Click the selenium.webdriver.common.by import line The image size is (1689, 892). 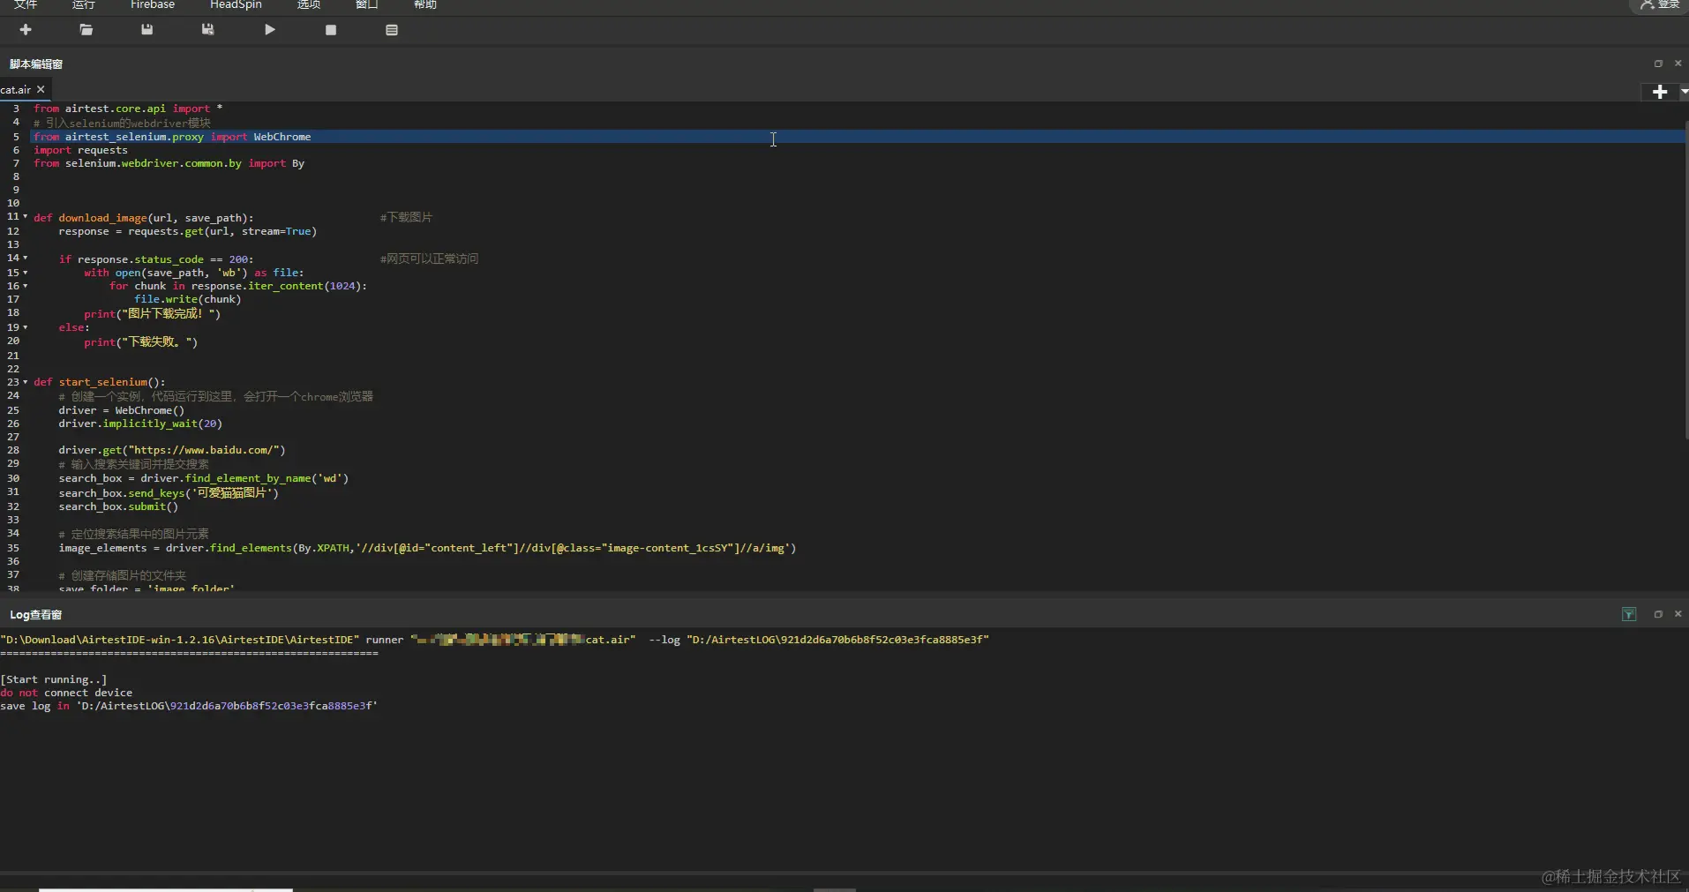pos(169,163)
